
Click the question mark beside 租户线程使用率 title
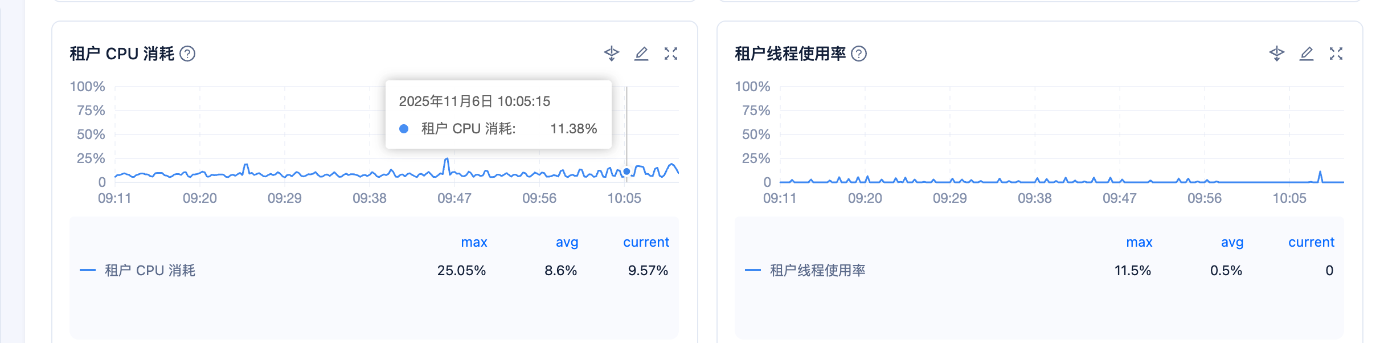pos(859,54)
